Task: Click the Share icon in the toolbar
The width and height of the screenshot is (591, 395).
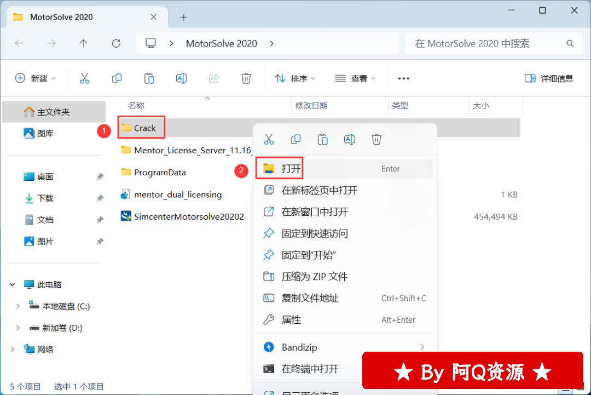Action: tap(214, 78)
